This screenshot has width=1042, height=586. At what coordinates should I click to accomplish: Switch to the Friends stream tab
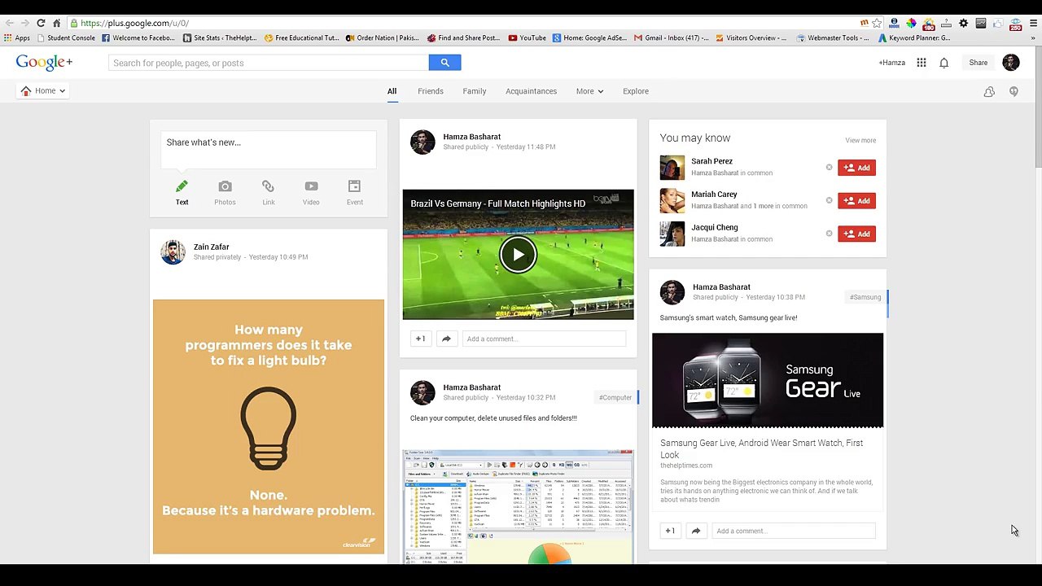coord(431,91)
